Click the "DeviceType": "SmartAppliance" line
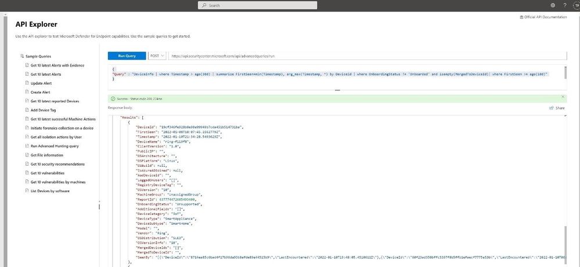Screen dimensions: 580x267 pos(165,218)
